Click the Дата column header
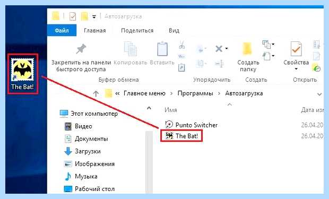 (312, 110)
